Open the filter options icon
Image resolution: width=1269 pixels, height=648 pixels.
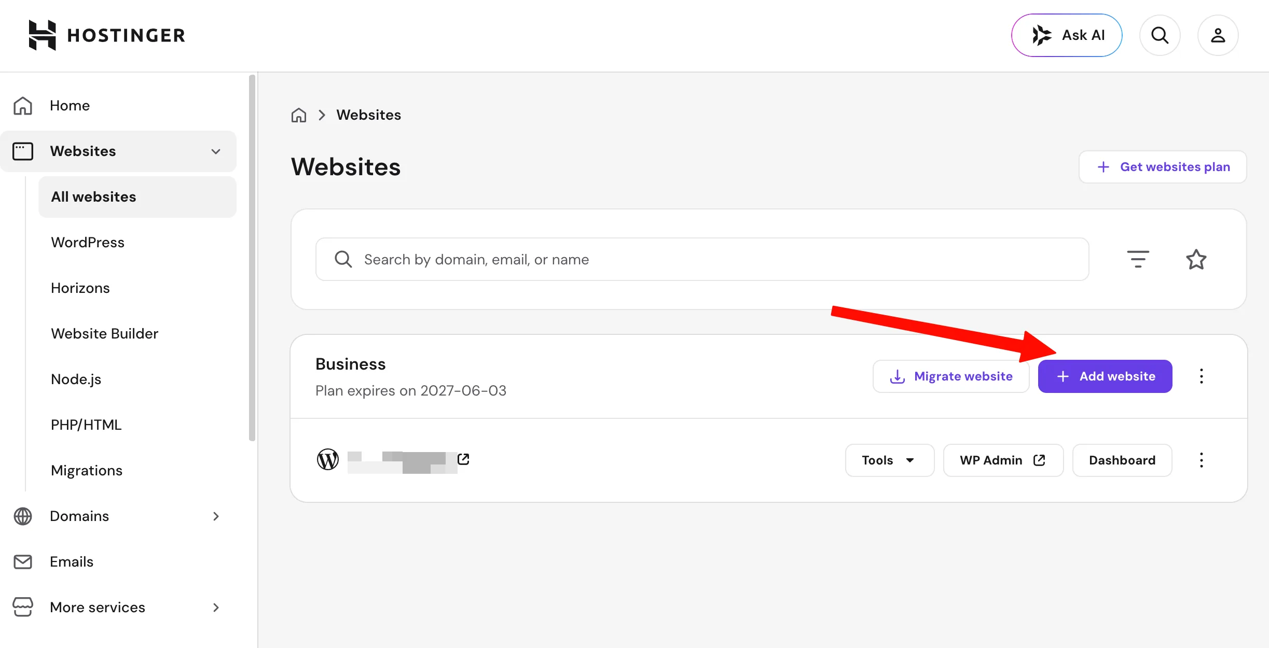pyautogui.click(x=1138, y=259)
